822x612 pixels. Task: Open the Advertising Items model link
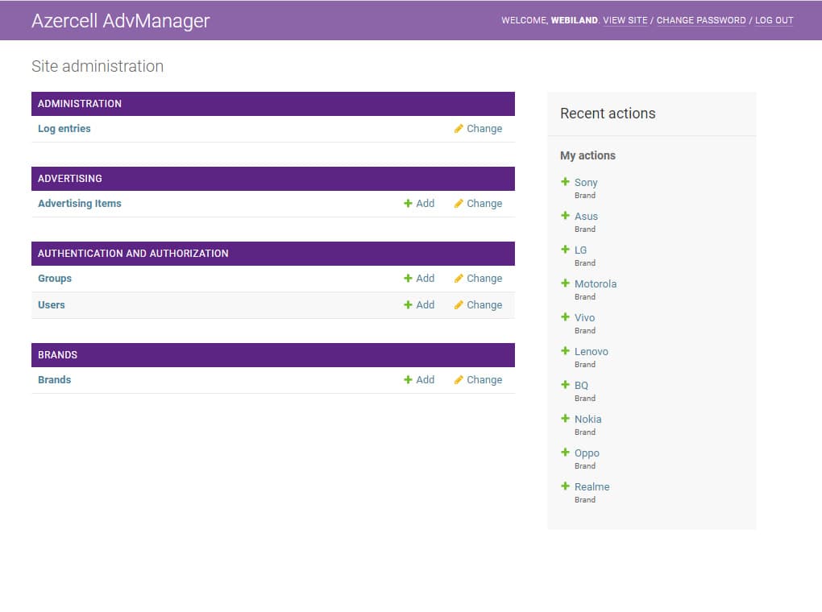(x=80, y=203)
